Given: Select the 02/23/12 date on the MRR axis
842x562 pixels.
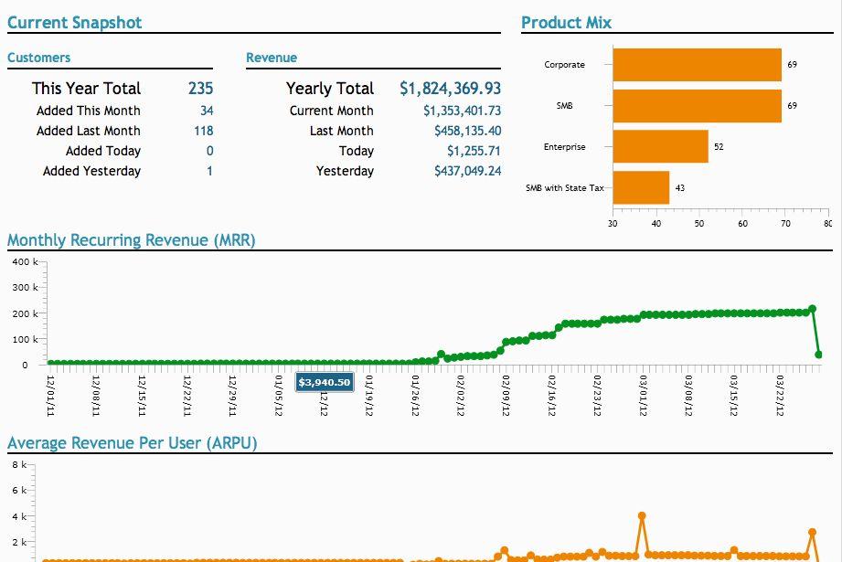Looking at the screenshot, I should pyautogui.click(x=597, y=396).
